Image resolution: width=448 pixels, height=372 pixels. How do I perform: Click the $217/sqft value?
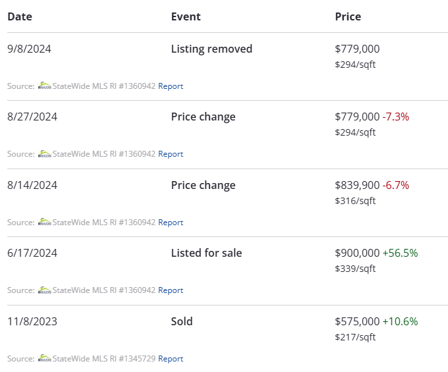click(x=355, y=337)
